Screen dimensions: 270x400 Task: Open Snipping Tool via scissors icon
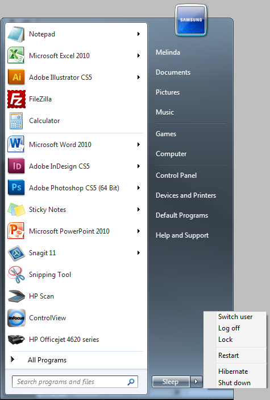tap(16, 275)
